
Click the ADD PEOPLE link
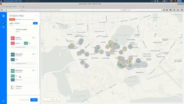point(19,19)
